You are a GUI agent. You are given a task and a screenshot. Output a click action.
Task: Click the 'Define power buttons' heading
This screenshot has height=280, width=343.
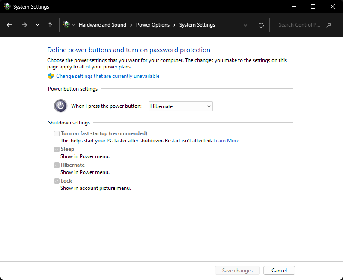pyautogui.click(x=128, y=50)
